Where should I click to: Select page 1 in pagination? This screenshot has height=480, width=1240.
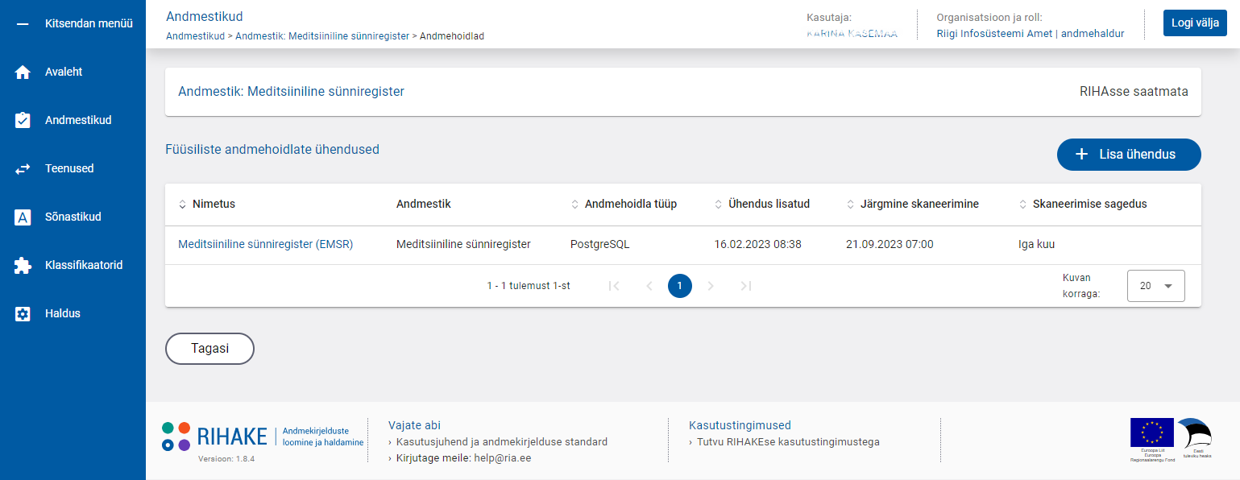(x=680, y=286)
